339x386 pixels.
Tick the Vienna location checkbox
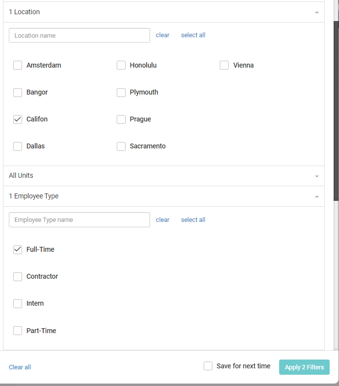coord(224,65)
